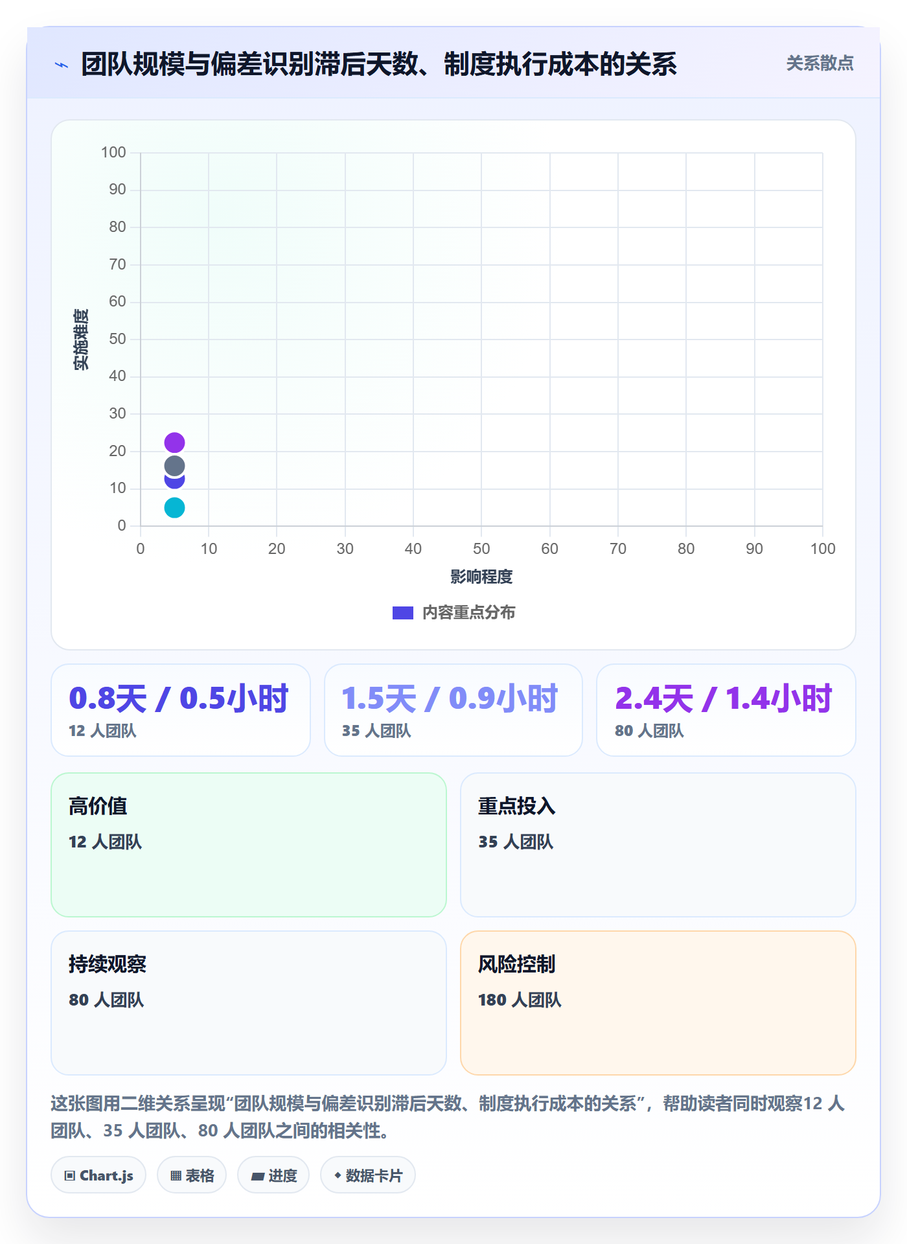Open the 0.8天 / 0.5小时 stat card

tap(181, 710)
